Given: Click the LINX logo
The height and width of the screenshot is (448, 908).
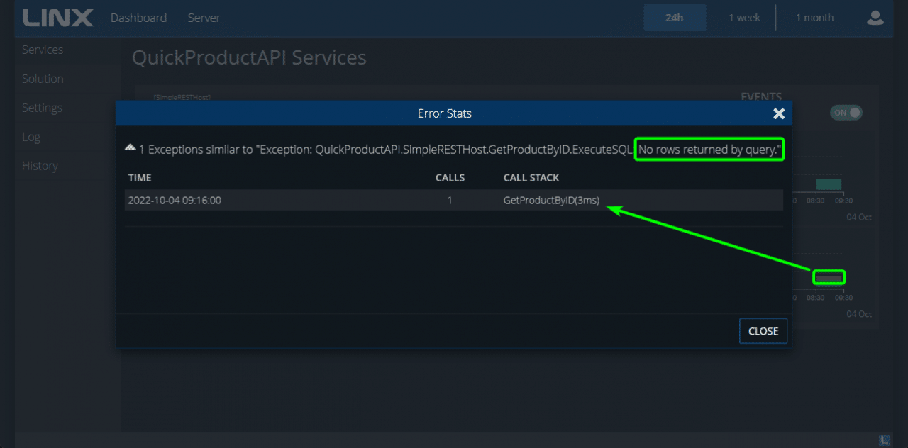Looking at the screenshot, I should [x=57, y=18].
